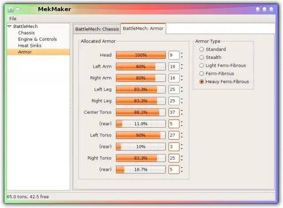Viewport: 283px width, 208px height.
Task: Click the Left Torso rear 10% bar
Action: click(141, 146)
